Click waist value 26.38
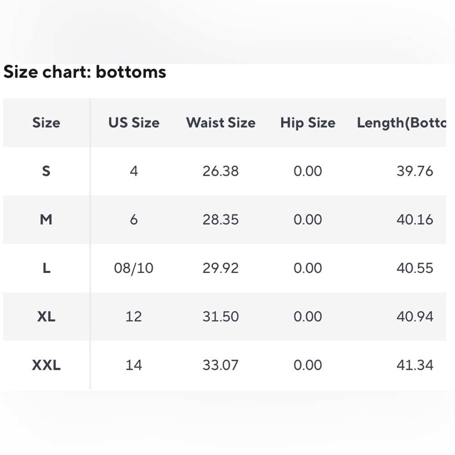Viewport: 455px width, 455px height. coord(221,171)
